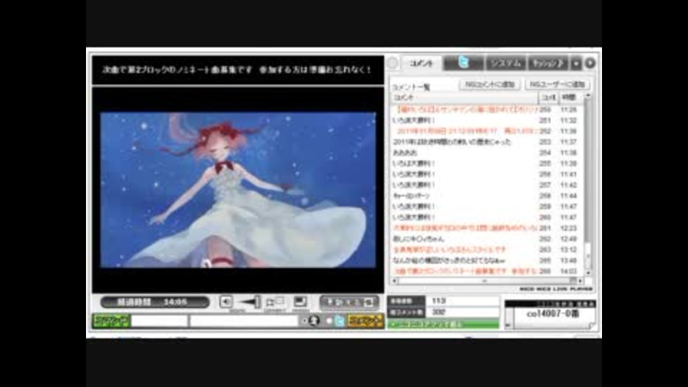Select the last orange comment at 14:03

coord(487,271)
